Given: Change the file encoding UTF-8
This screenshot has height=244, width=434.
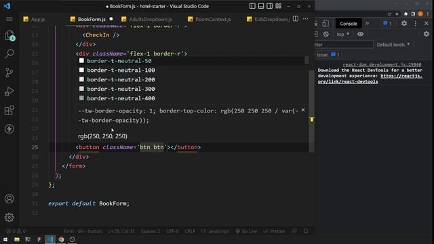Looking at the screenshot, I should (x=172, y=231).
